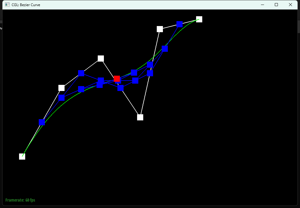Select the top-right white end control point
The width and height of the screenshot is (300, 208).
[199, 19]
